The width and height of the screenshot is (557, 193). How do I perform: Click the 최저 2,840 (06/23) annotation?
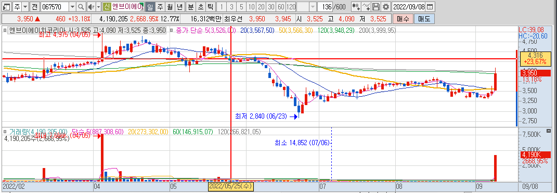tap(261, 116)
